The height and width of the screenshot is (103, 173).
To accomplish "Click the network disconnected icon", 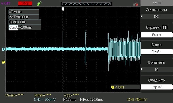I will tap(136, 4).
